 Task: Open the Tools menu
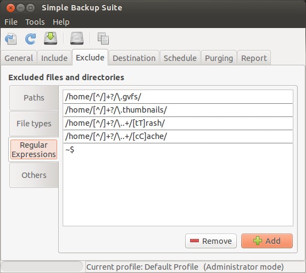(35, 22)
